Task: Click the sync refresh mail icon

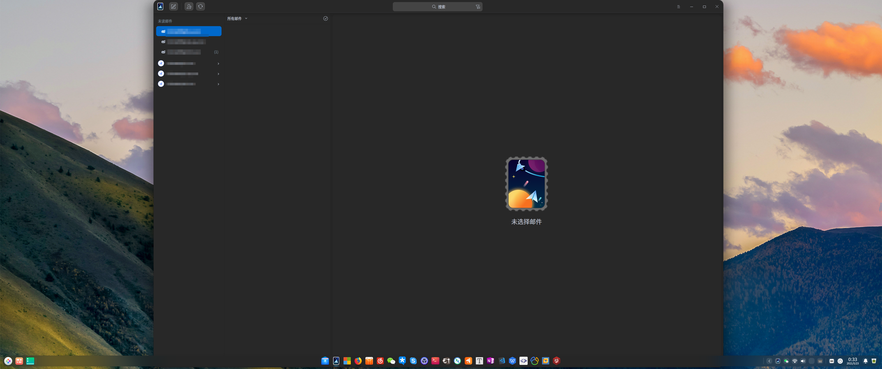Action: [x=200, y=6]
